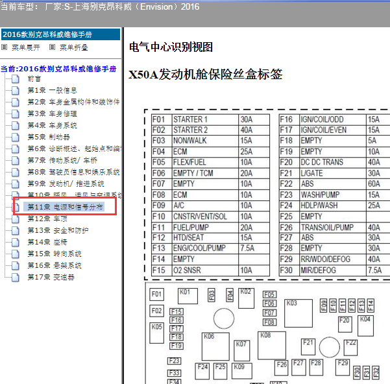The image size is (390, 384).
Task: Click the CNSTR/VENT/SOL fuse label cell
Action: 205,217
